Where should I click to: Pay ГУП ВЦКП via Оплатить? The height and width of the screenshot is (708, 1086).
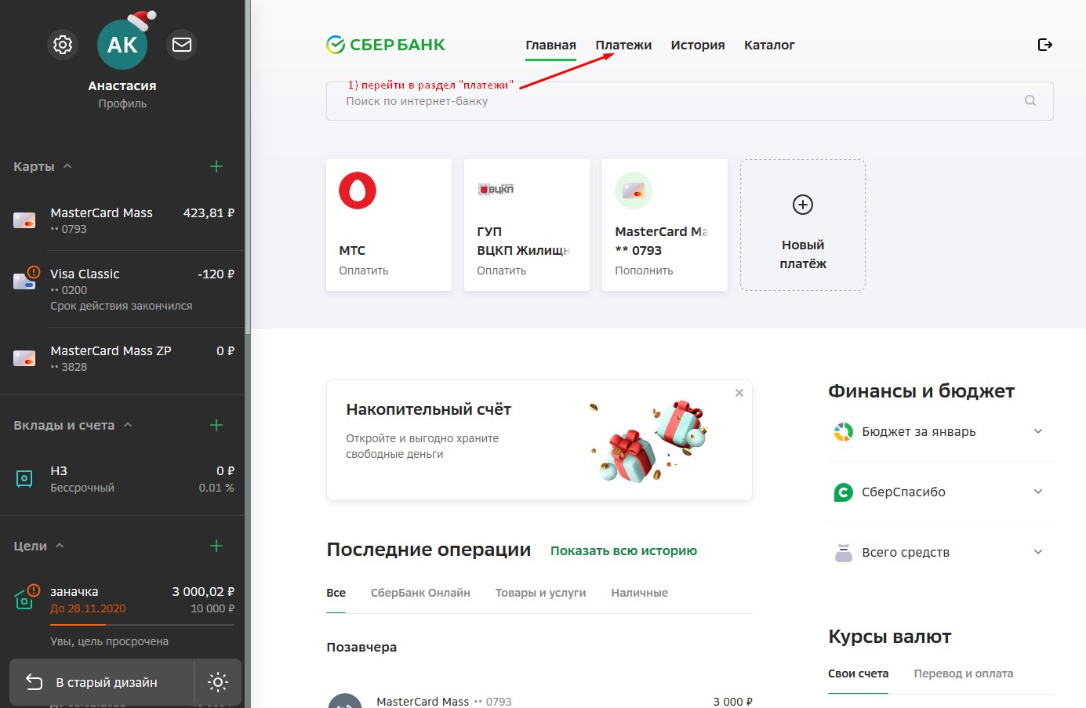click(x=501, y=270)
